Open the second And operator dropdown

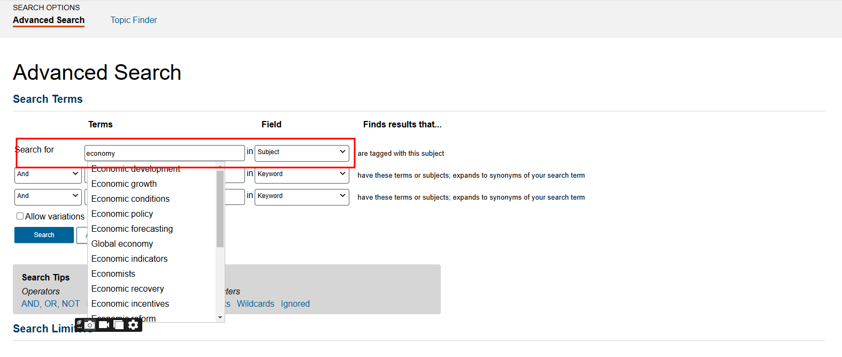(x=48, y=196)
